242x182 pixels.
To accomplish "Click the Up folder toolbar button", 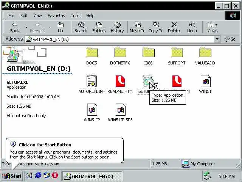I will [x=60, y=27].
